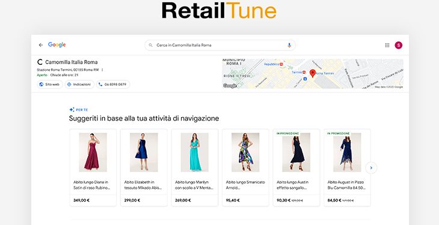Viewport: 439px width, 225px height.
Task: Click the price 299,00 €
Action: 132,200
